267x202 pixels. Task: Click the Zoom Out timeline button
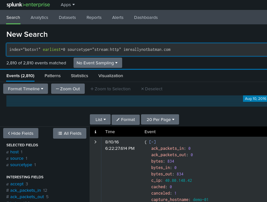pos(68,89)
